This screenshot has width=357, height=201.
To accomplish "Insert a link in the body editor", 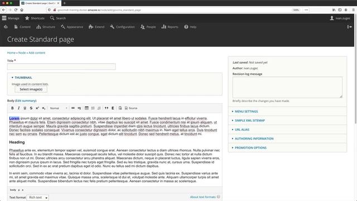I will [73, 108].
